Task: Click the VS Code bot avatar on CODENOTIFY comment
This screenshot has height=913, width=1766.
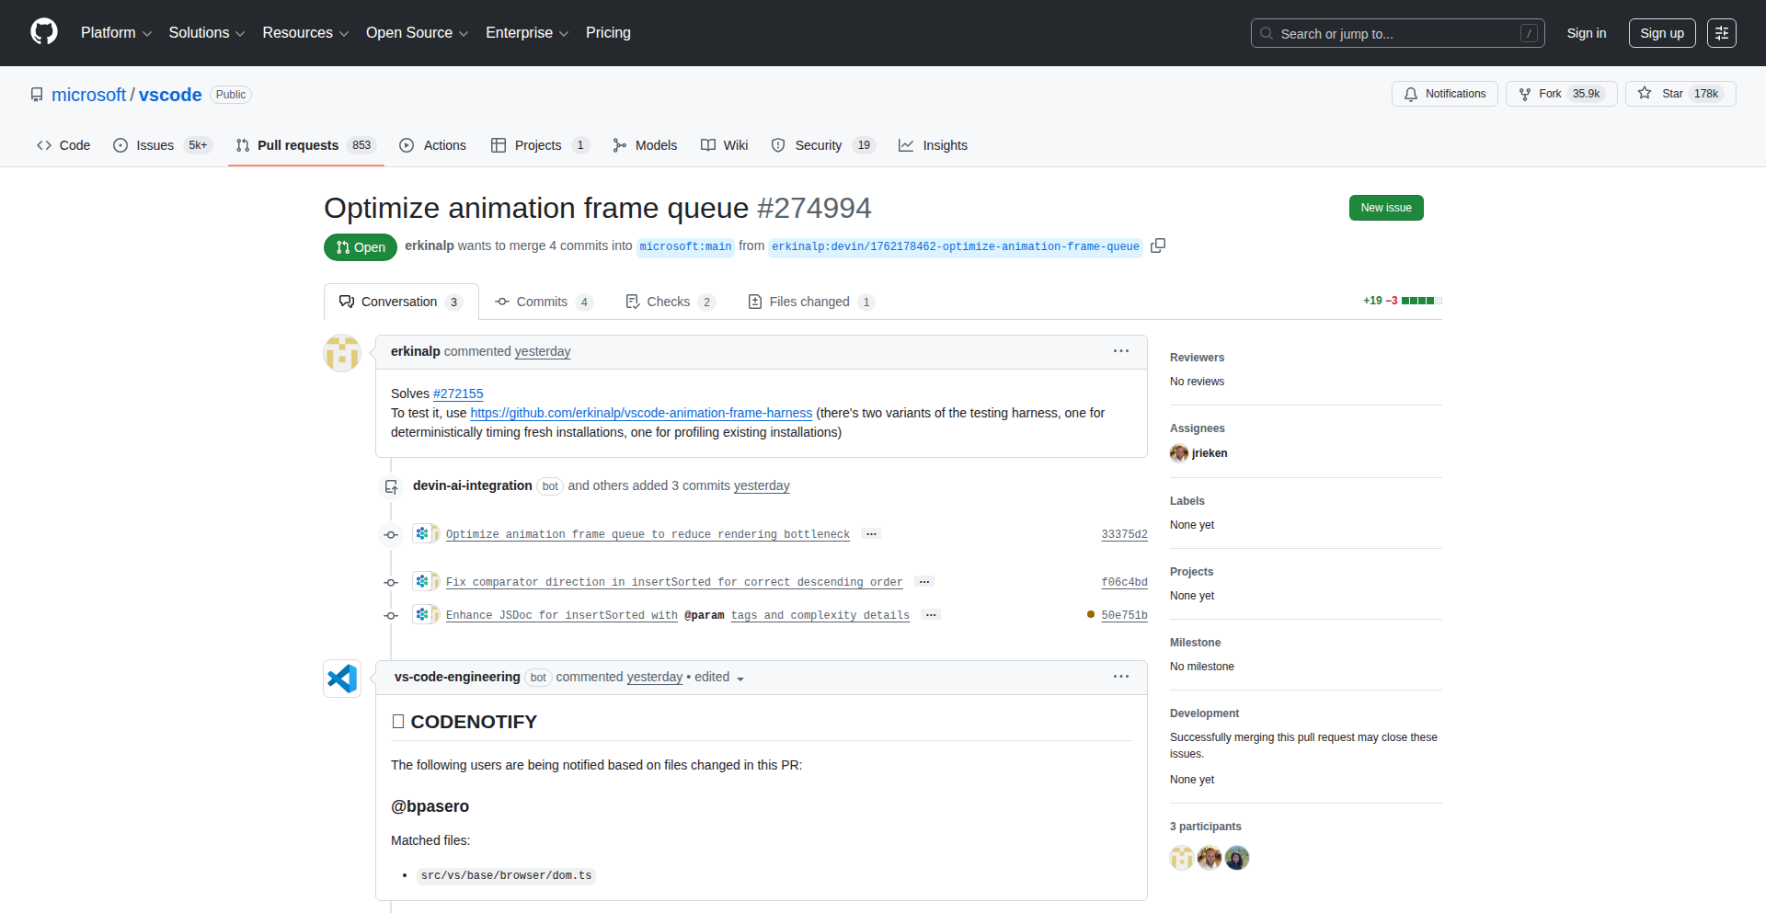Action: coord(341,678)
